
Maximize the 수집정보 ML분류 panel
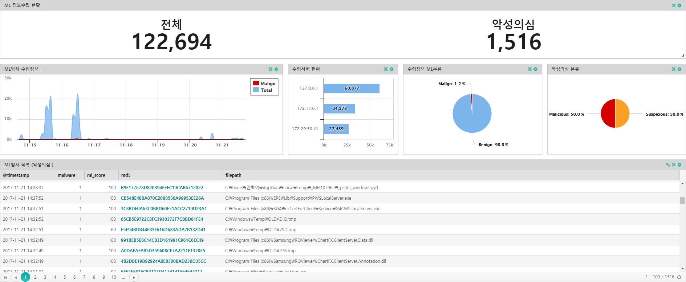click(530, 69)
